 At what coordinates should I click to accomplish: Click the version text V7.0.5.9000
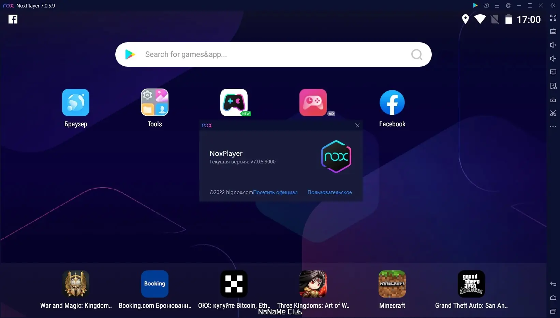point(263,162)
